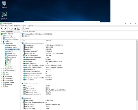Open the Вид menu
This screenshot has width=138, height=110.
(7, 26)
